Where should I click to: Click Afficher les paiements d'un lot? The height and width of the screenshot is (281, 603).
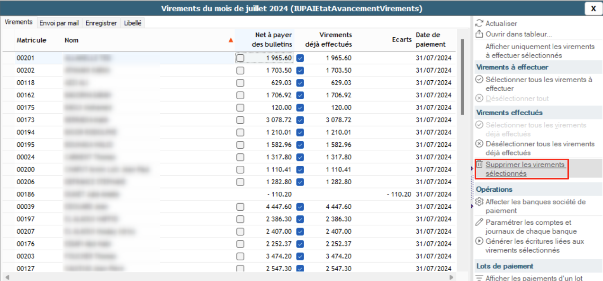(x=534, y=278)
